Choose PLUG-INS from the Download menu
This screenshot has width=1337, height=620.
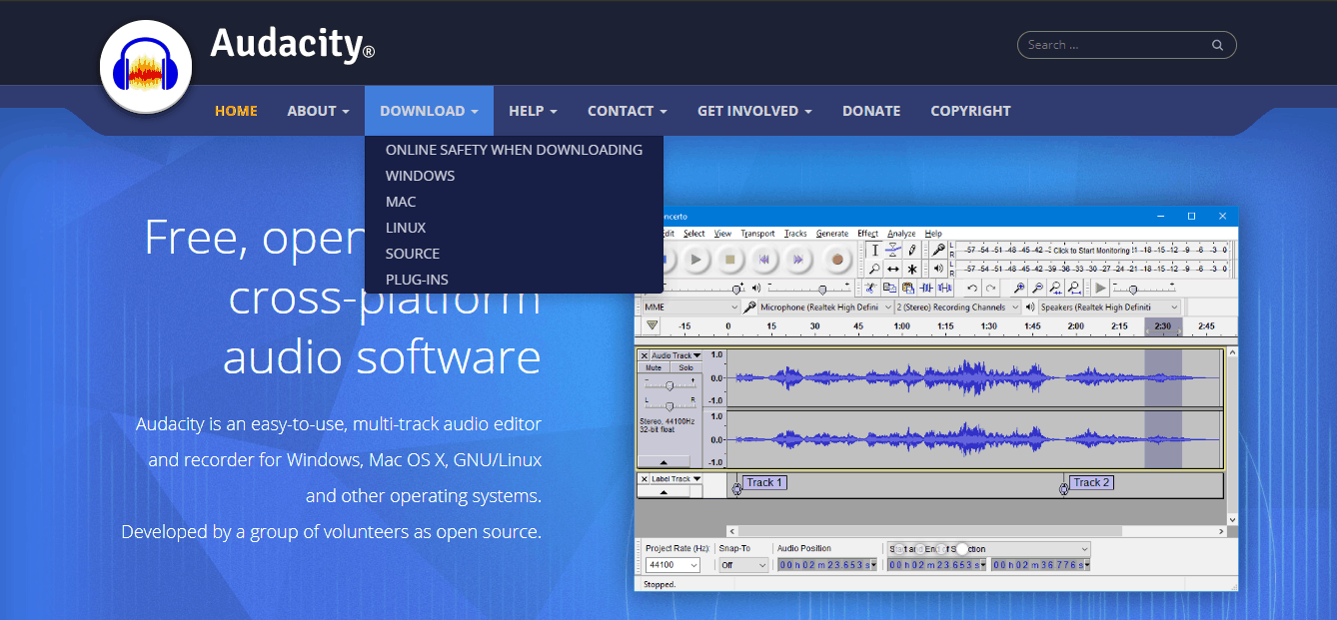pos(417,280)
